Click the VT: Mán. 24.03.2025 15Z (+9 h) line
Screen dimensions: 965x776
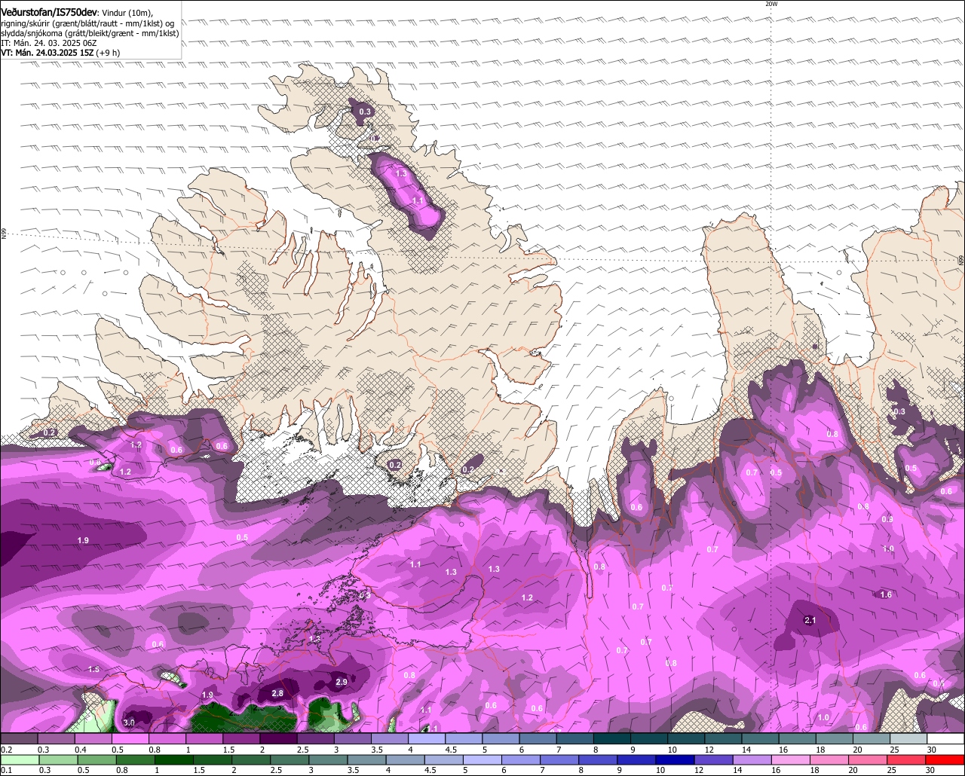coord(60,53)
